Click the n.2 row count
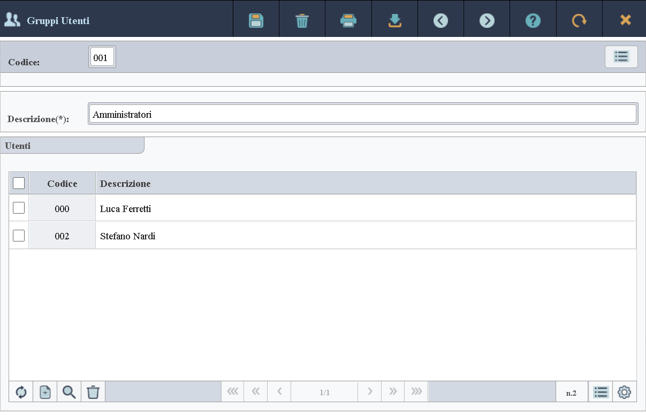The height and width of the screenshot is (415, 646). [572, 393]
